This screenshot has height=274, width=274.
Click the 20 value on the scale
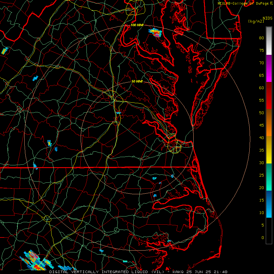pos(262,188)
